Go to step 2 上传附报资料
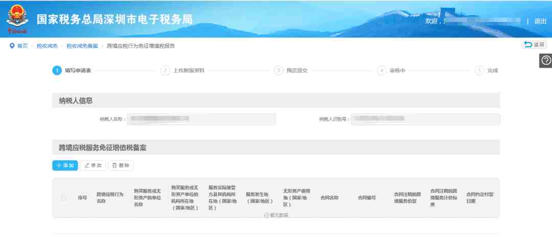The height and width of the screenshot is (237, 552). [182, 70]
